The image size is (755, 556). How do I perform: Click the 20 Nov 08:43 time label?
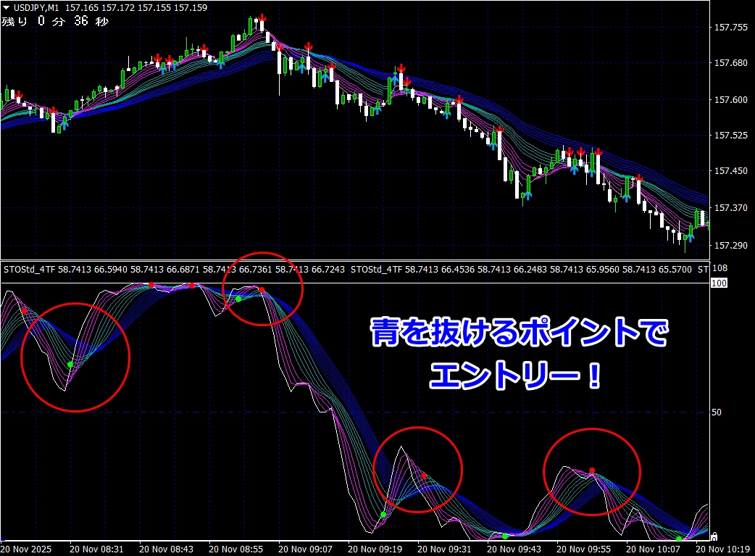[166, 549]
